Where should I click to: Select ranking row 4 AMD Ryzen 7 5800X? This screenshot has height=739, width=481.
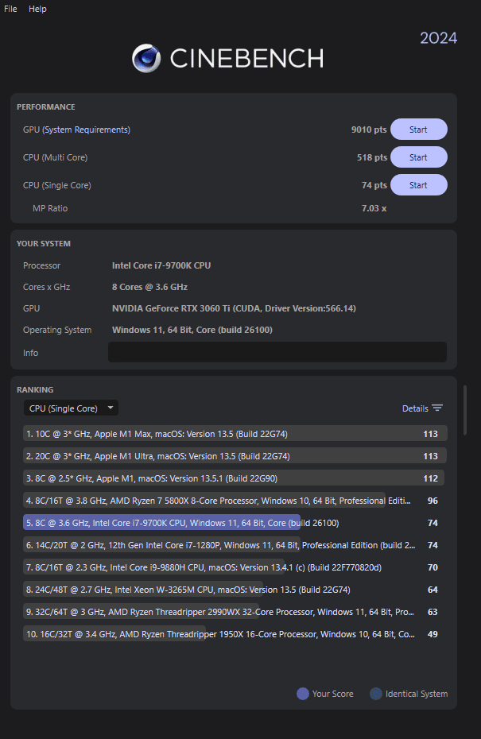[x=235, y=501]
